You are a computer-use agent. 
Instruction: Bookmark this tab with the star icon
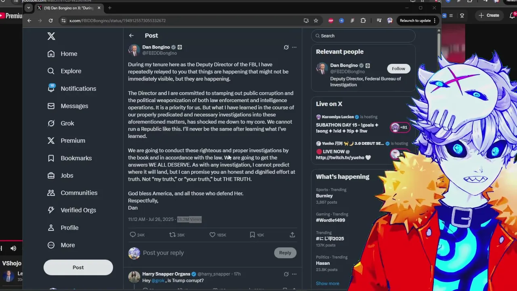pos(316,21)
